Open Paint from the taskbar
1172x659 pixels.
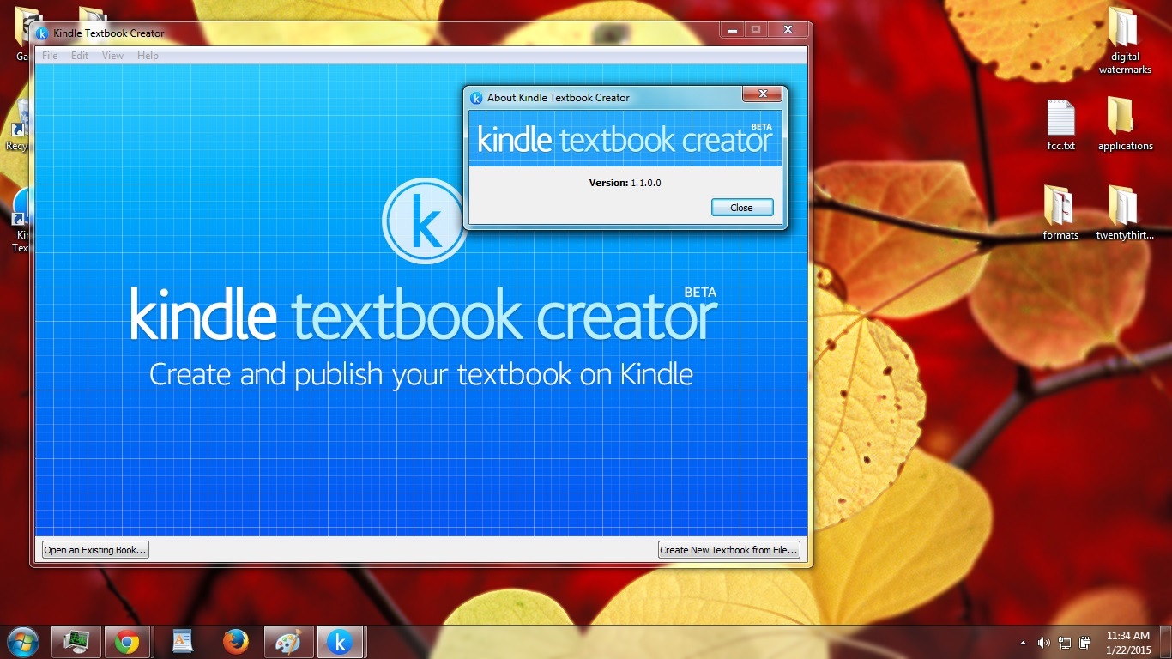(288, 642)
